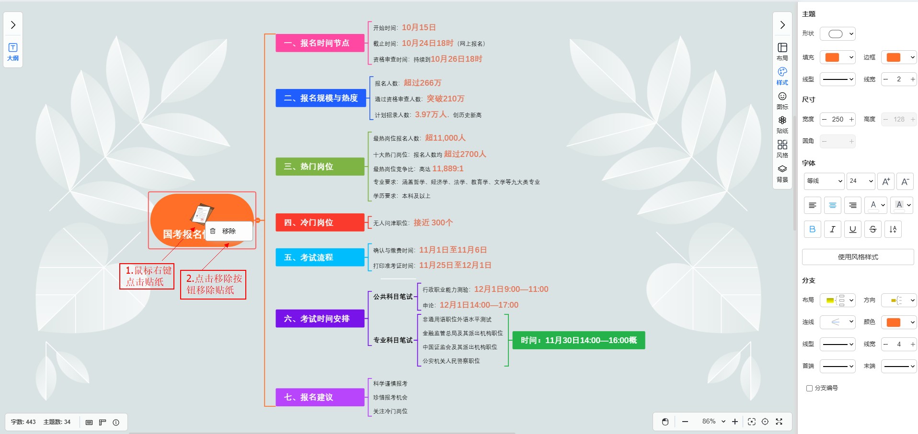The image size is (918, 434).
Task: Open the 大纲 outline view
Action: (13, 51)
